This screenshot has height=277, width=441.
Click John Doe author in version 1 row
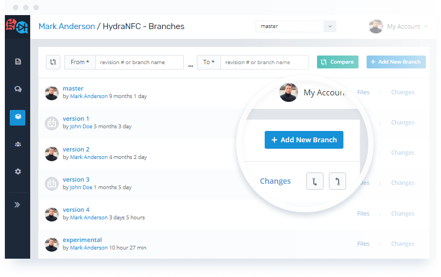81,127
